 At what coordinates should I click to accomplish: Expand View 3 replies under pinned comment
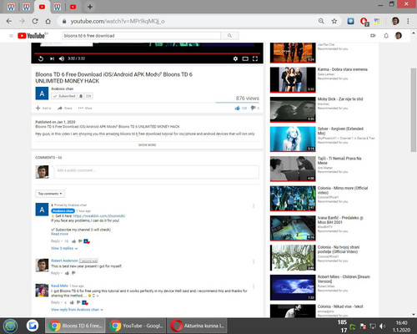tap(64, 248)
